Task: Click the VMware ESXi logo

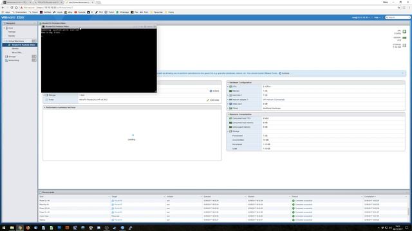Action: pos(13,17)
